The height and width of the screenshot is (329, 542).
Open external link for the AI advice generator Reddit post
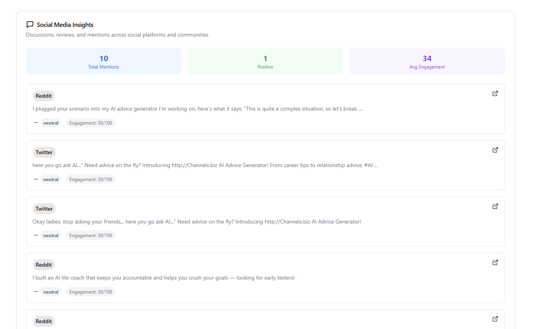coord(495,93)
